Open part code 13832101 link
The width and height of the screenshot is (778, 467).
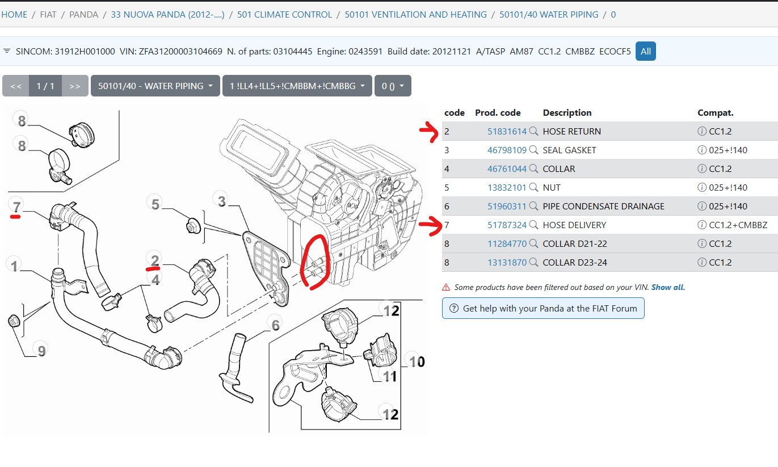point(507,187)
